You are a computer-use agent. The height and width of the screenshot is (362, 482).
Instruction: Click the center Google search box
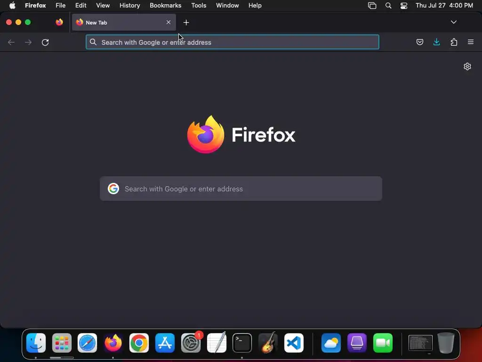pyautogui.click(x=241, y=189)
